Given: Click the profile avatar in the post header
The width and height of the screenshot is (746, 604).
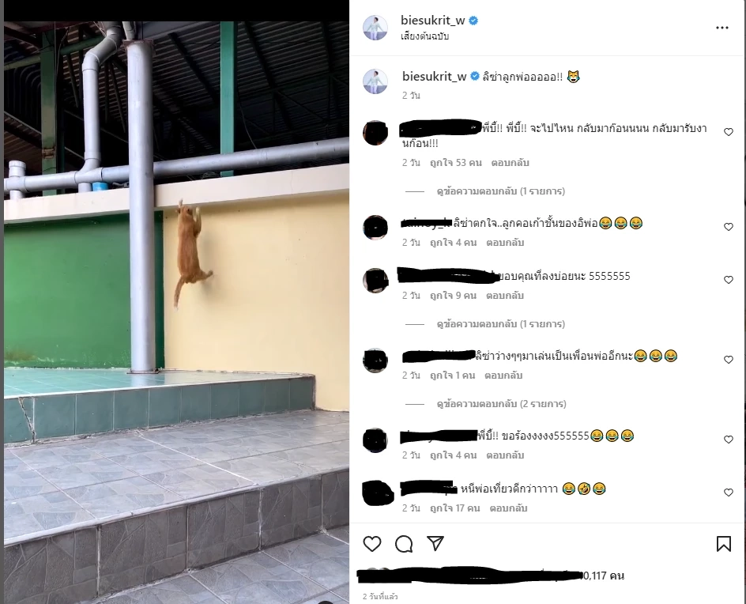Looking at the screenshot, I should pos(375,28).
